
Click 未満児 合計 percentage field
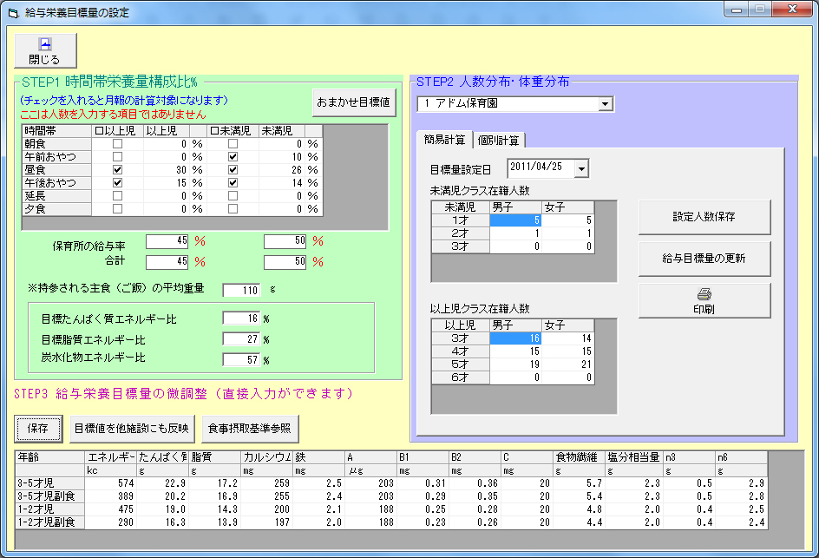tap(285, 262)
